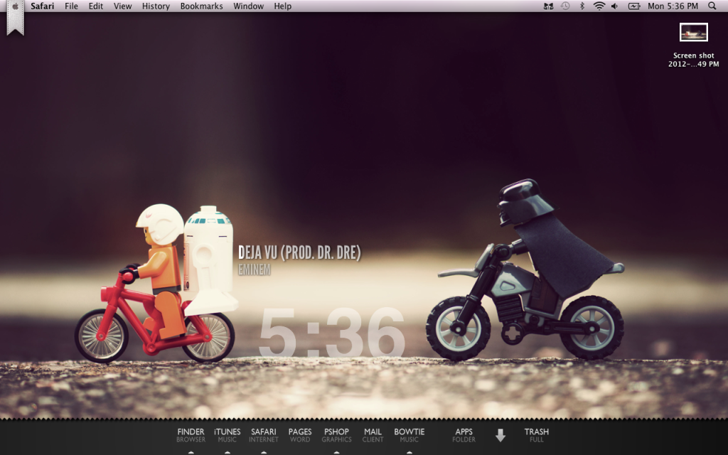Open the volume control in menu bar
Screen dimensions: 728x455
coord(615,6)
